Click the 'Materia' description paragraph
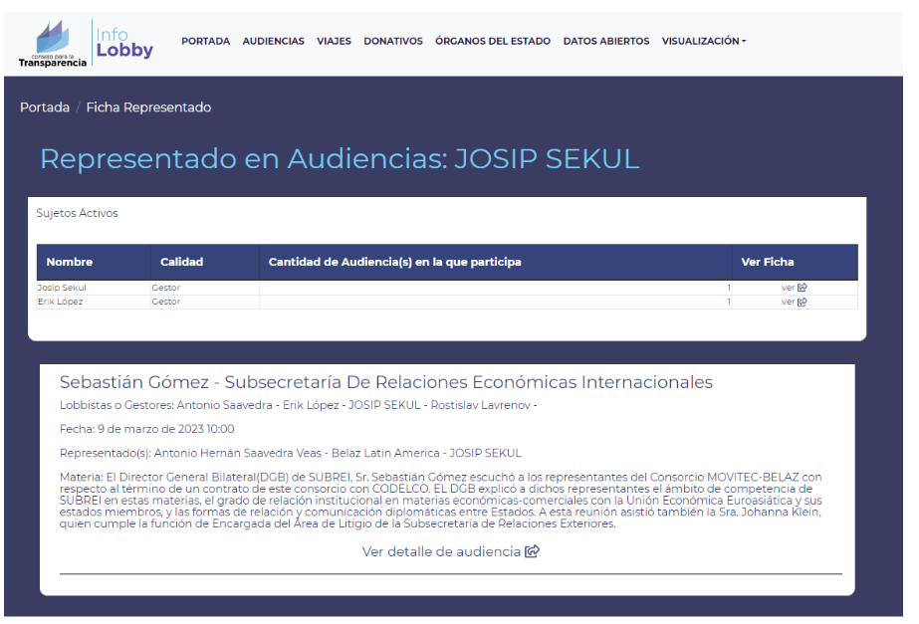The height and width of the screenshot is (624, 919). click(x=441, y=501)
